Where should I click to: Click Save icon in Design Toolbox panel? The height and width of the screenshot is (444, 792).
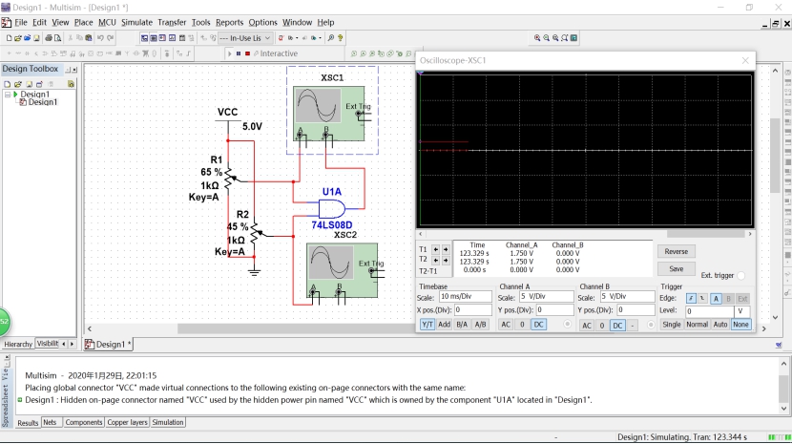pos(29,84)
